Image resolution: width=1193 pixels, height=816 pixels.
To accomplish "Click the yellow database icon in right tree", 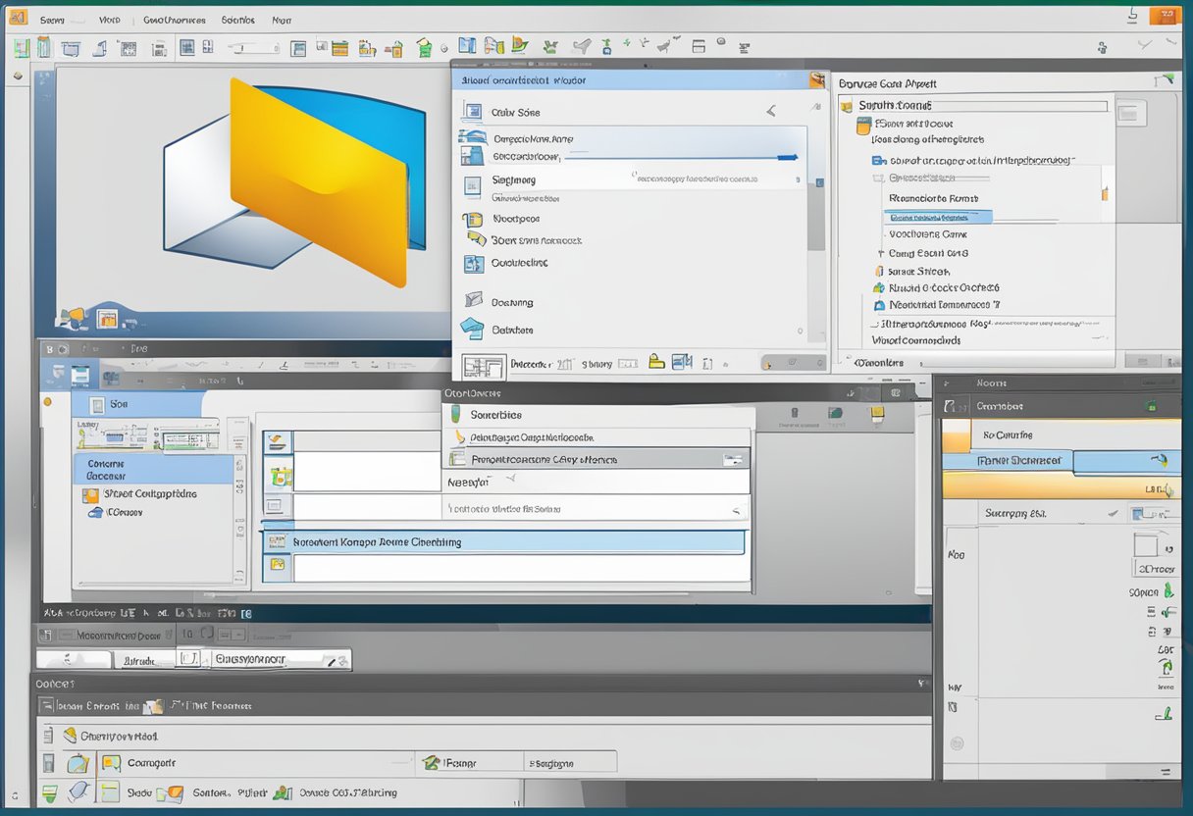I will tap(863, 125).
